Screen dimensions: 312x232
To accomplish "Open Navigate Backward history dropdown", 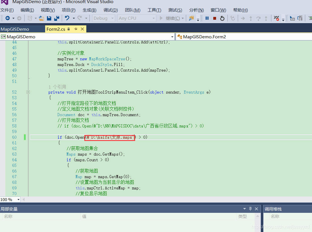I will tap(14, 18).
